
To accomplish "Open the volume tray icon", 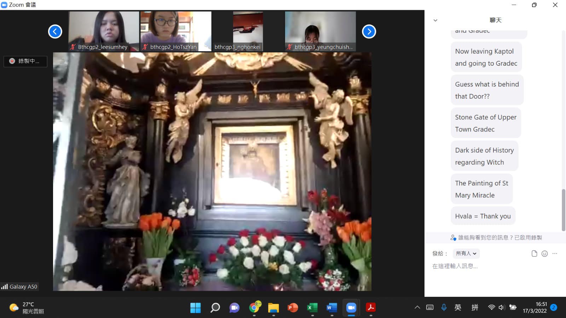I will point(502,307).
